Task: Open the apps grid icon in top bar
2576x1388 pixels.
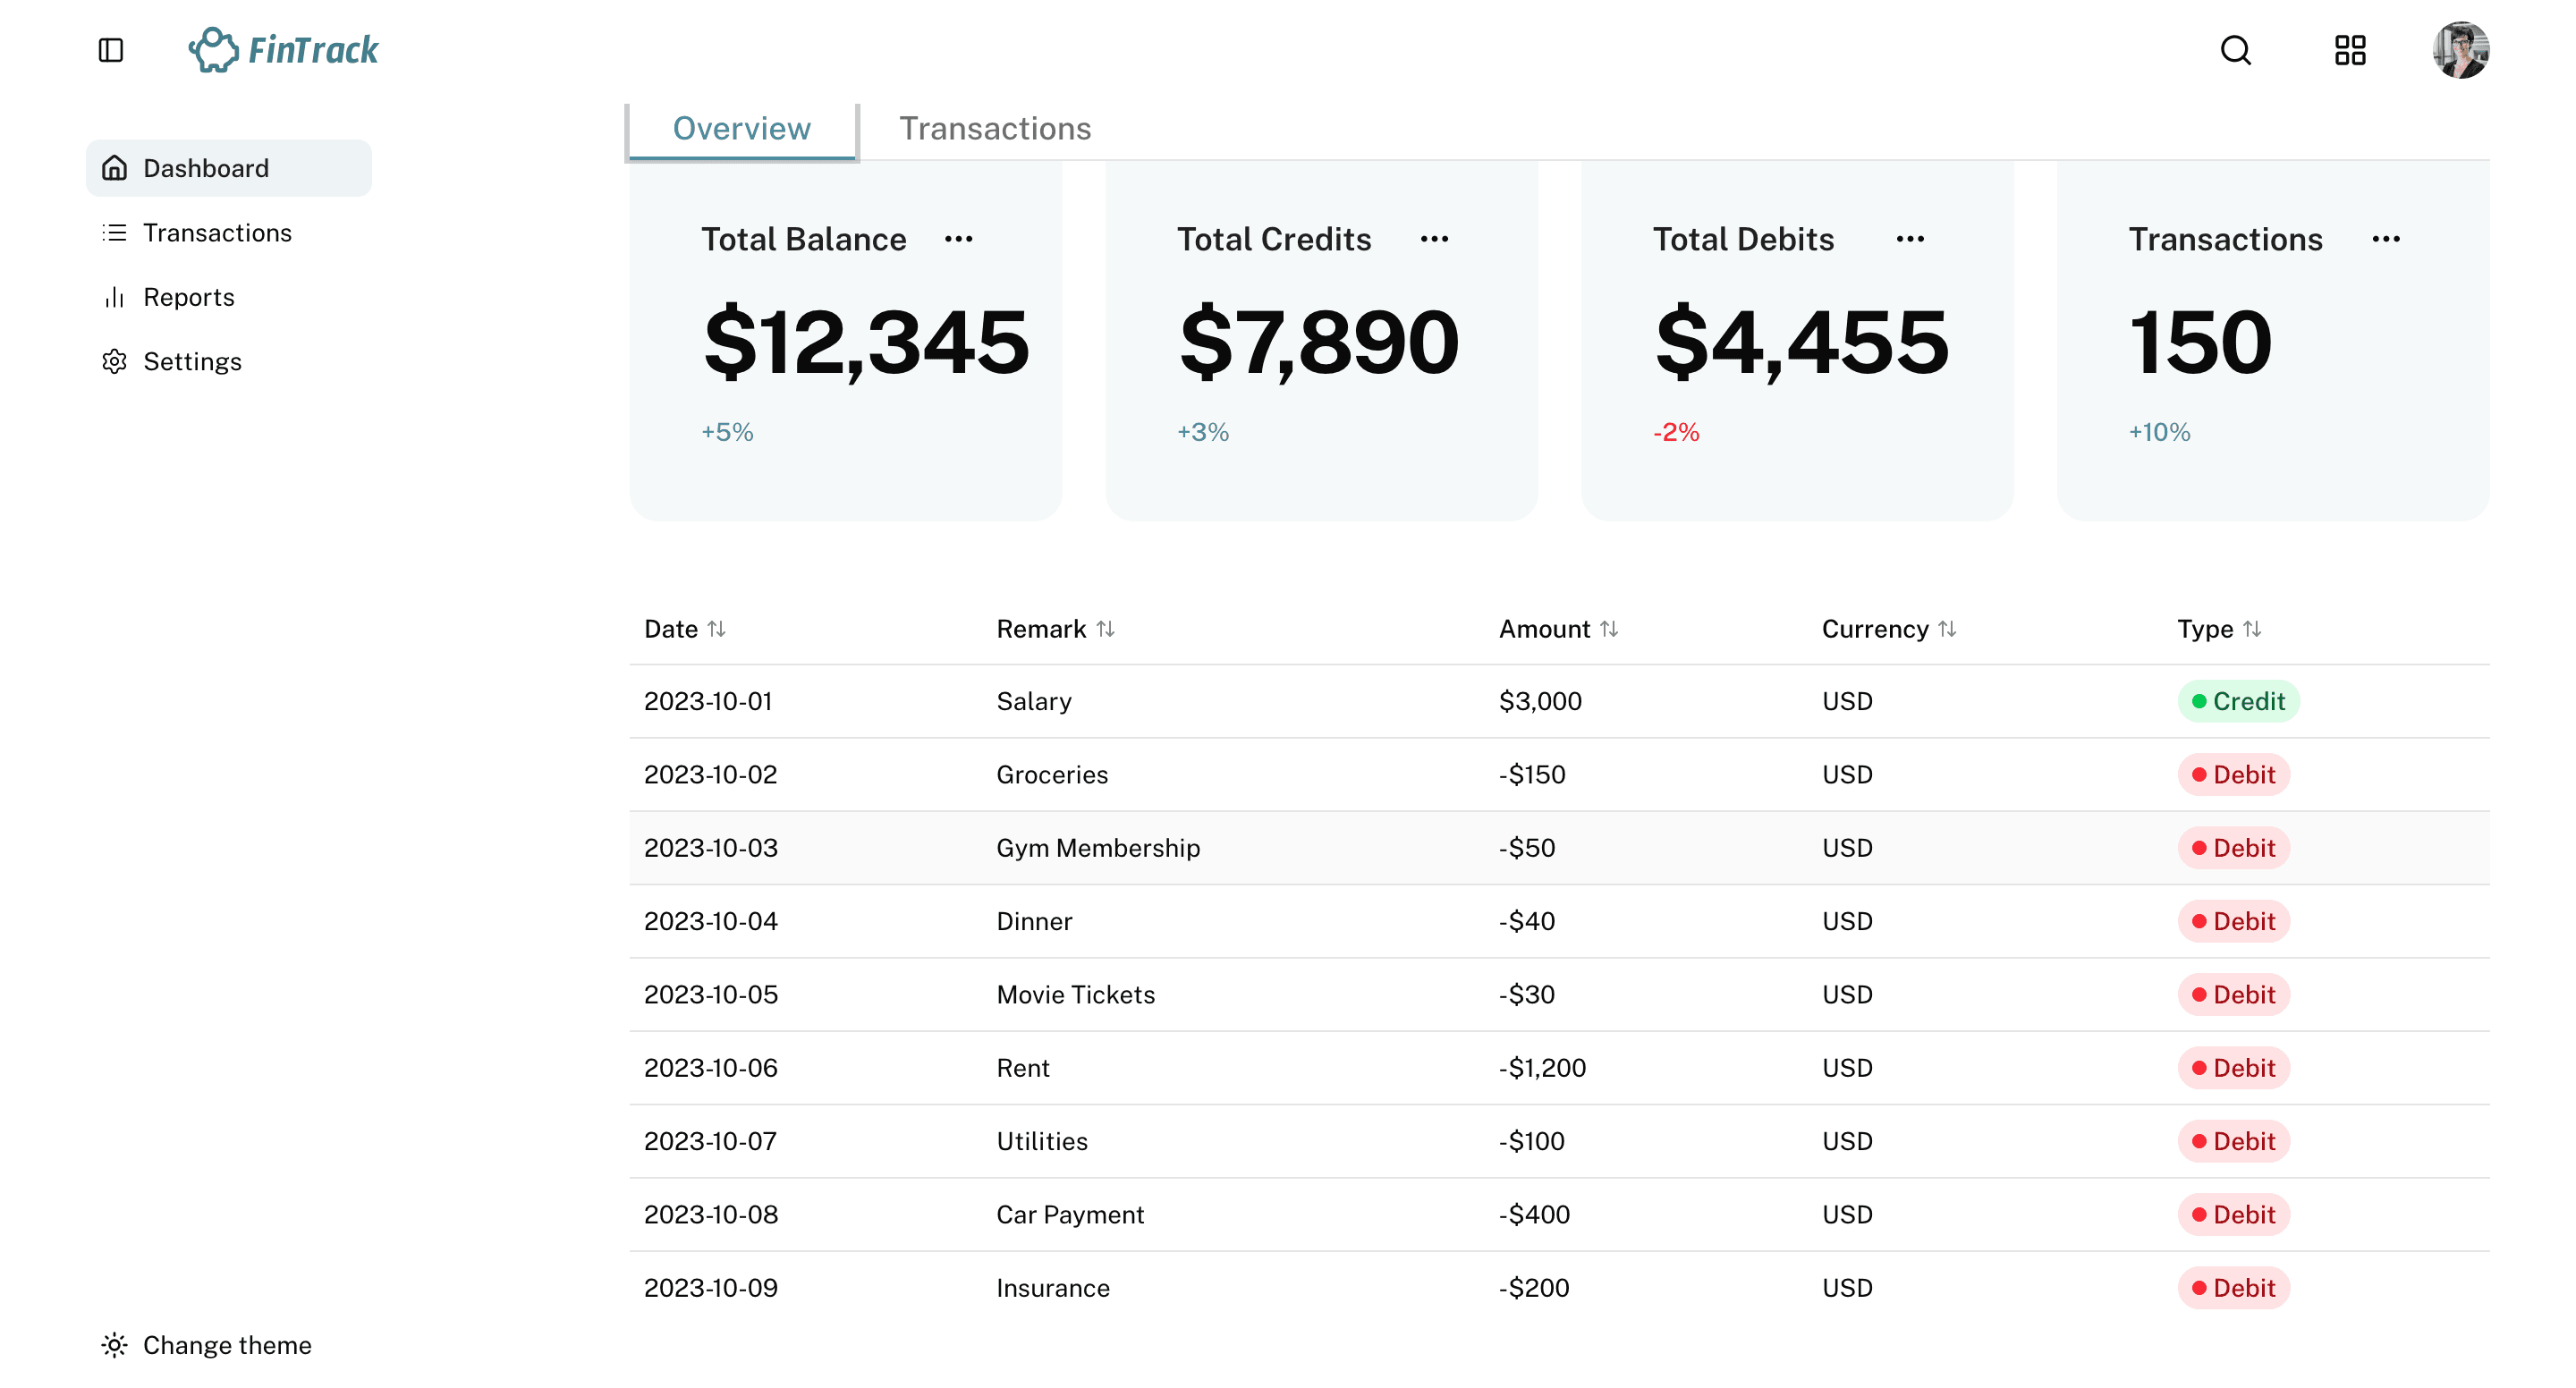Action: tap(2350, 50)
